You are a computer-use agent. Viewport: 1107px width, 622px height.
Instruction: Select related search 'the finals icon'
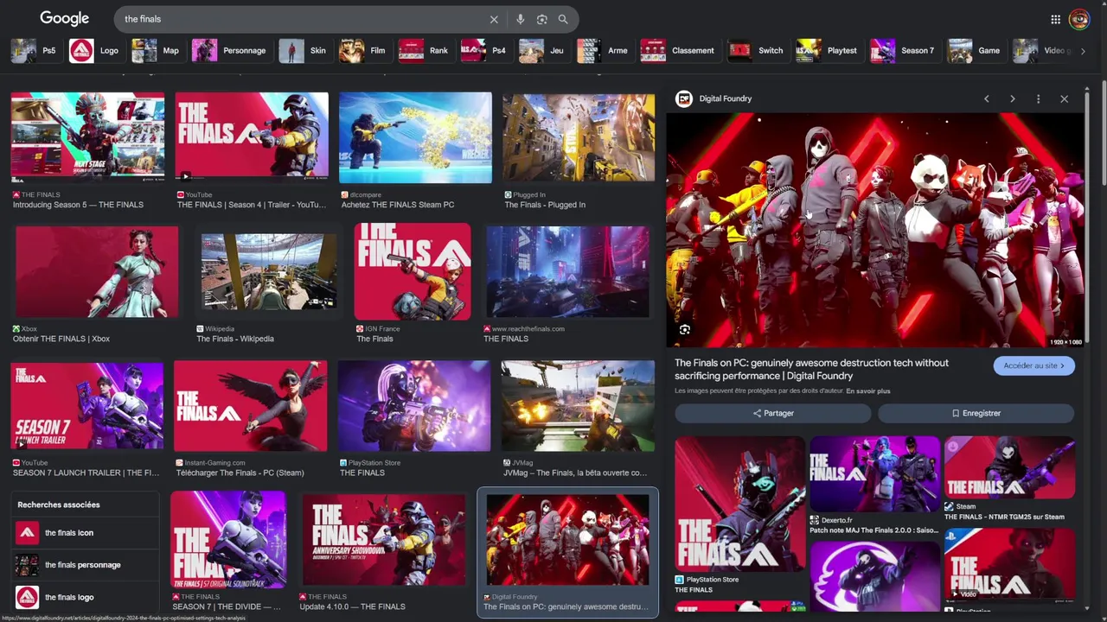click(85, 533)
